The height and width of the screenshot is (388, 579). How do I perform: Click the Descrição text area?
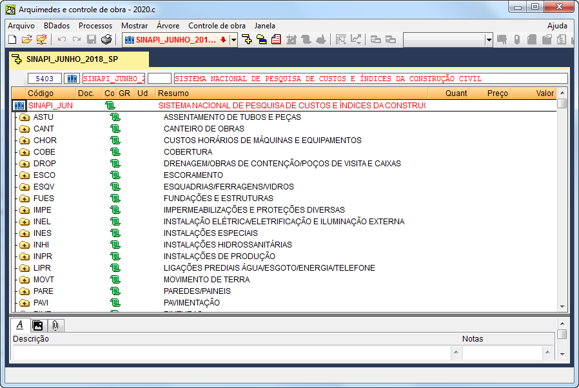pyautogui.click(x=237, y=353)
